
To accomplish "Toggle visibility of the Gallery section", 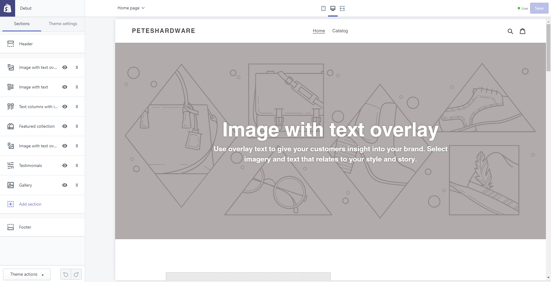I will pos(65,185).
